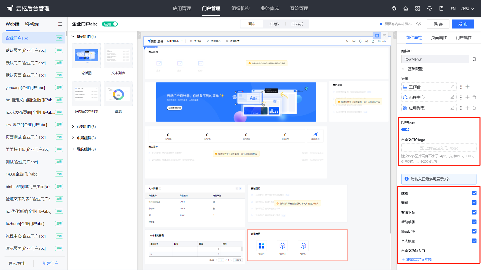This screenshot has height=270, width=481.
Task: Switch to the 页面属性 tab
Action: (439, 38)
